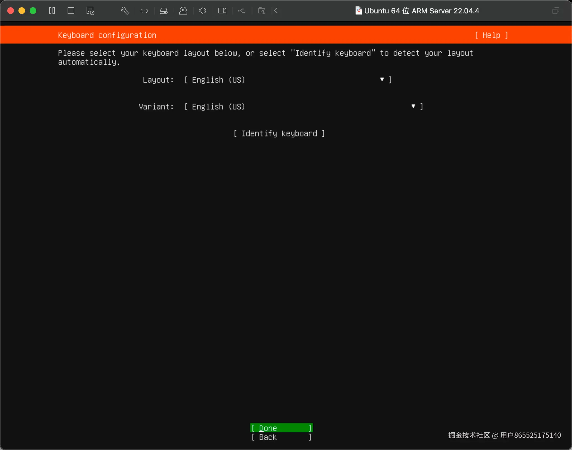Click the Help menu in header

point(491,35)
